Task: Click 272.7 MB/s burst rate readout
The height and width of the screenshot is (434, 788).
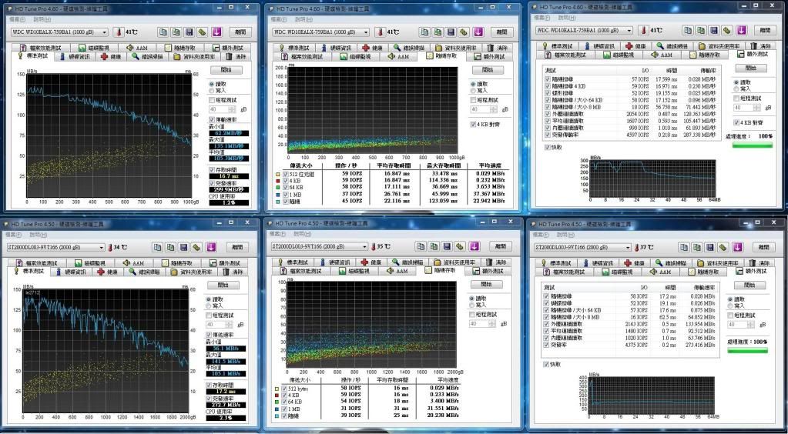Action: (x=226, y=405)
